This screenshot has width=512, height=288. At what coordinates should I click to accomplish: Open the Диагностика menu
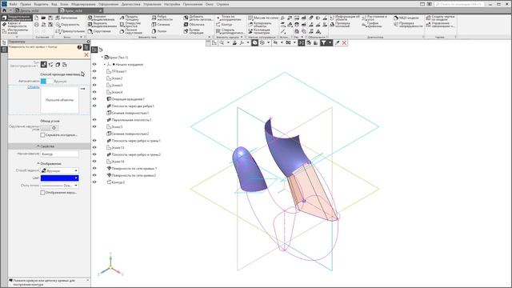pos(131,4)
